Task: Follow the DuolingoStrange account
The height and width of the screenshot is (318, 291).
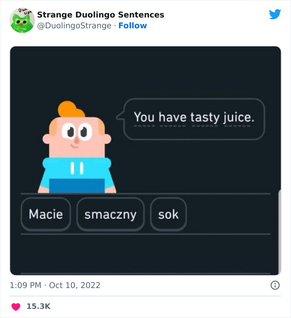Action: tap(133, 26)
